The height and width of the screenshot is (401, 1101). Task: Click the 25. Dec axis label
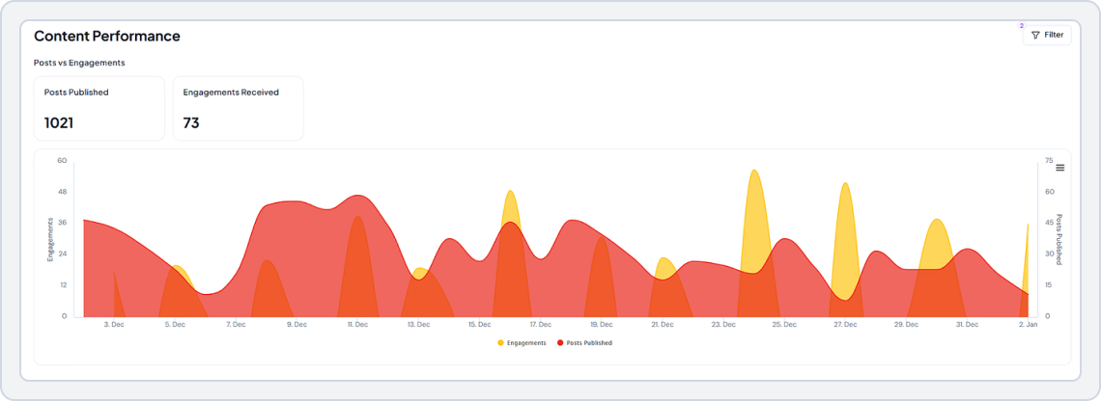pyautogui.click(x=783, y=325)
